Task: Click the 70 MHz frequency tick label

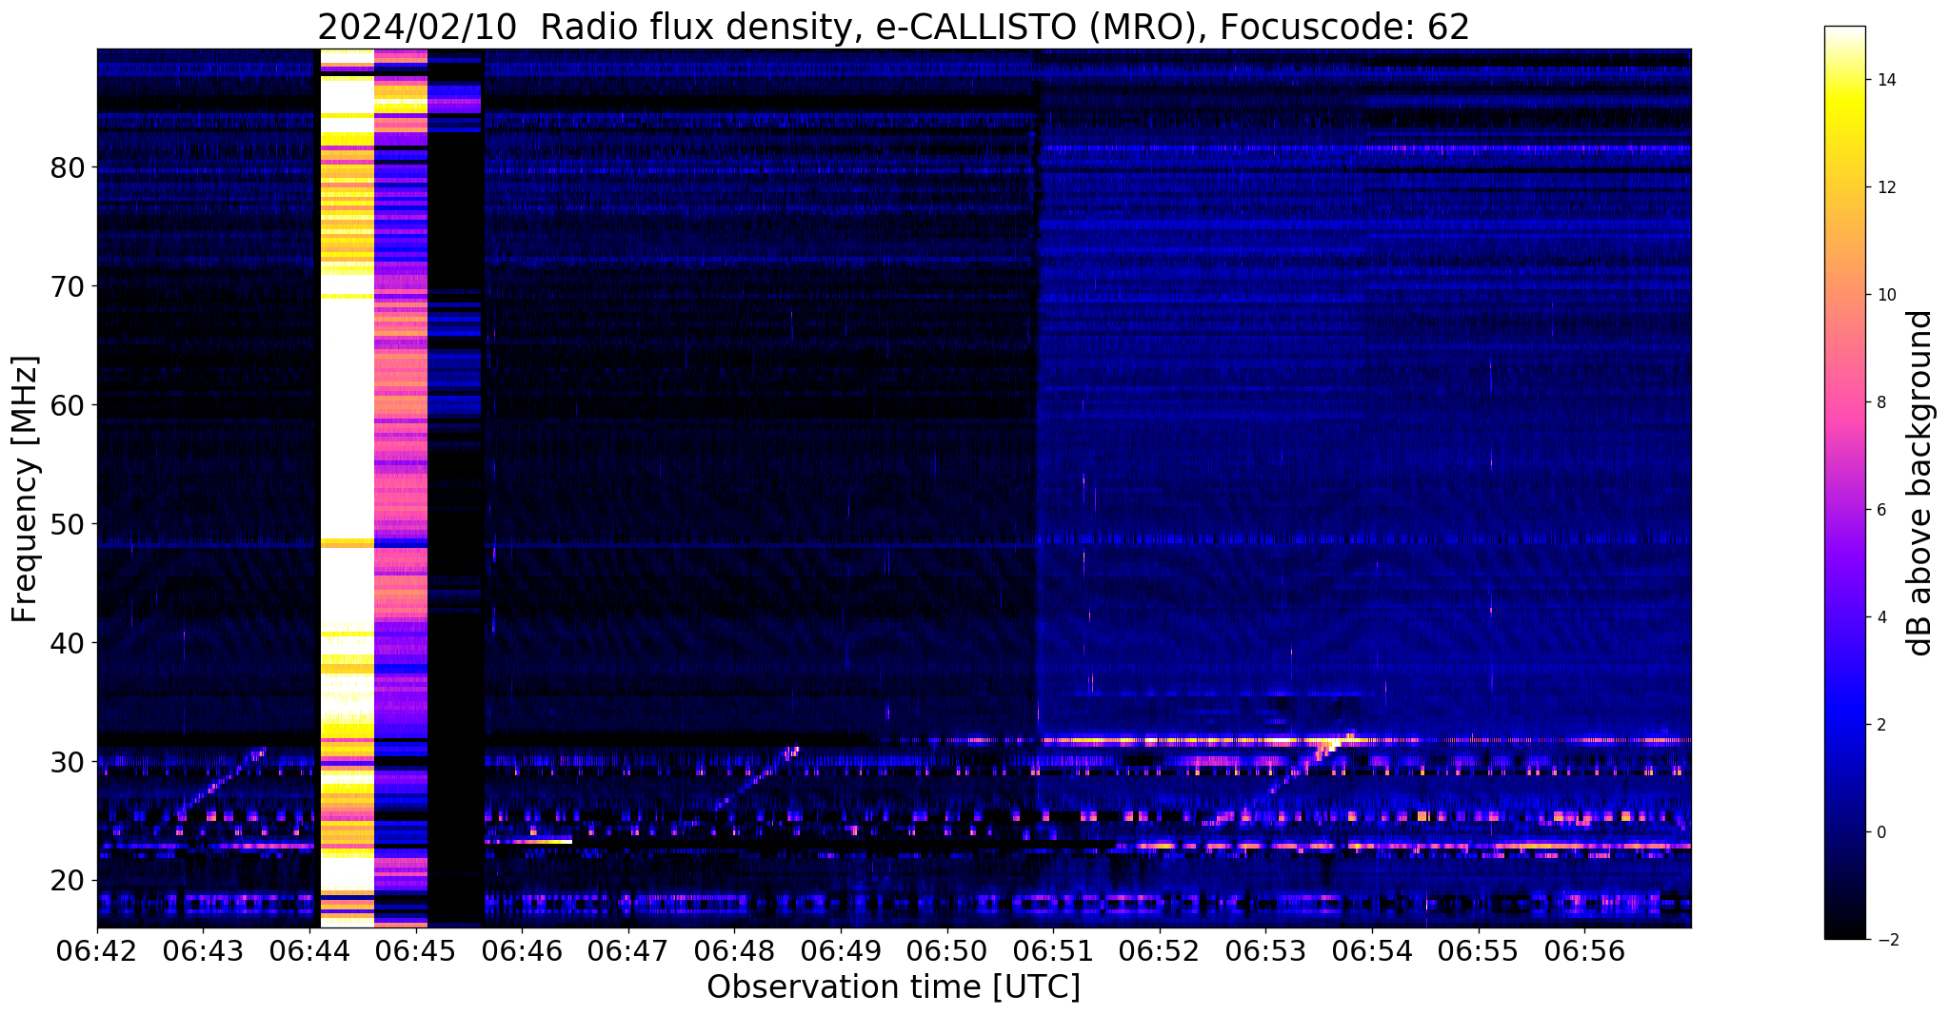Action: click(x=68, y=286)
